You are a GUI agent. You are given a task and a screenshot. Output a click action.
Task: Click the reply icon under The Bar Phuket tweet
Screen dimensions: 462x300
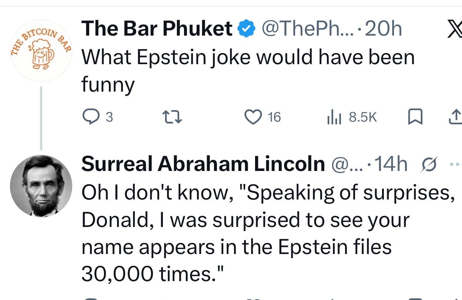89,117
